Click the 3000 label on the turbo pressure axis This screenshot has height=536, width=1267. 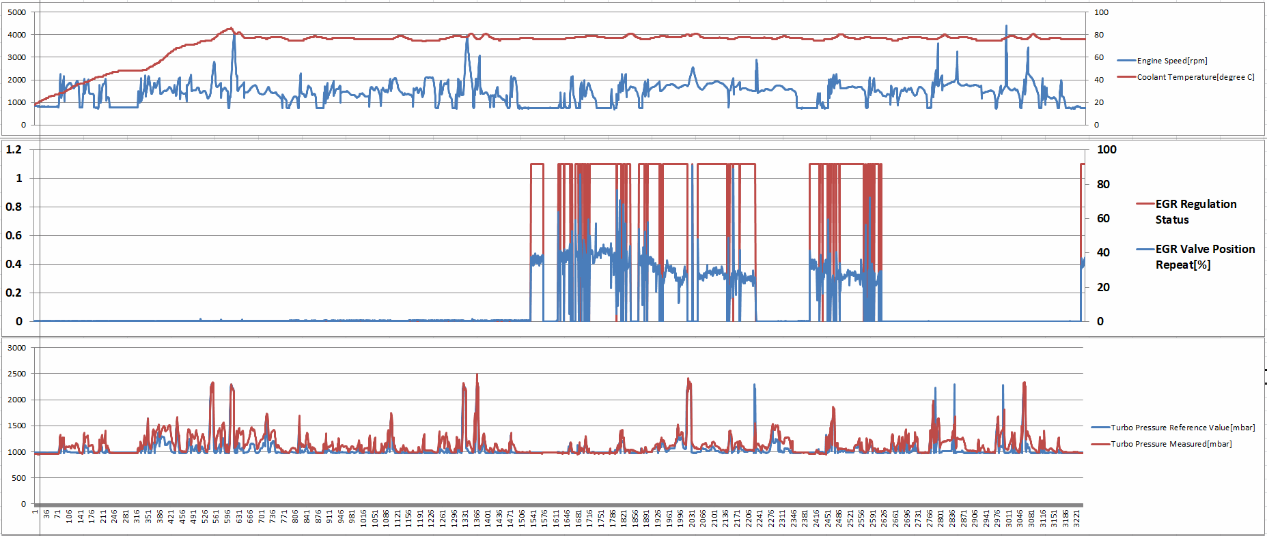click(x=17, y=348)
